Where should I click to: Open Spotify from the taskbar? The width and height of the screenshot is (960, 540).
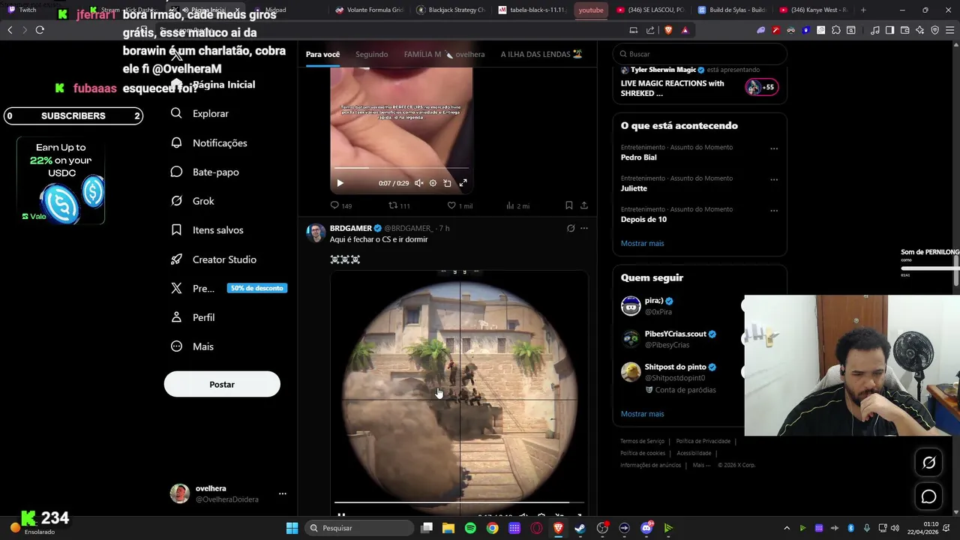coord(470,528)
